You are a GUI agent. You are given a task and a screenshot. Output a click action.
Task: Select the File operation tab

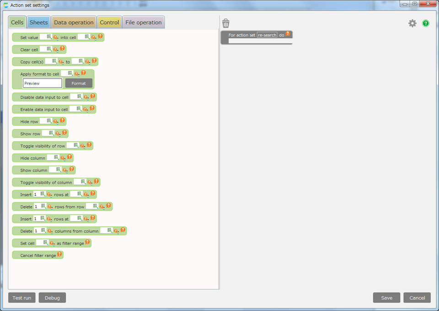click(x=143, y=22)
